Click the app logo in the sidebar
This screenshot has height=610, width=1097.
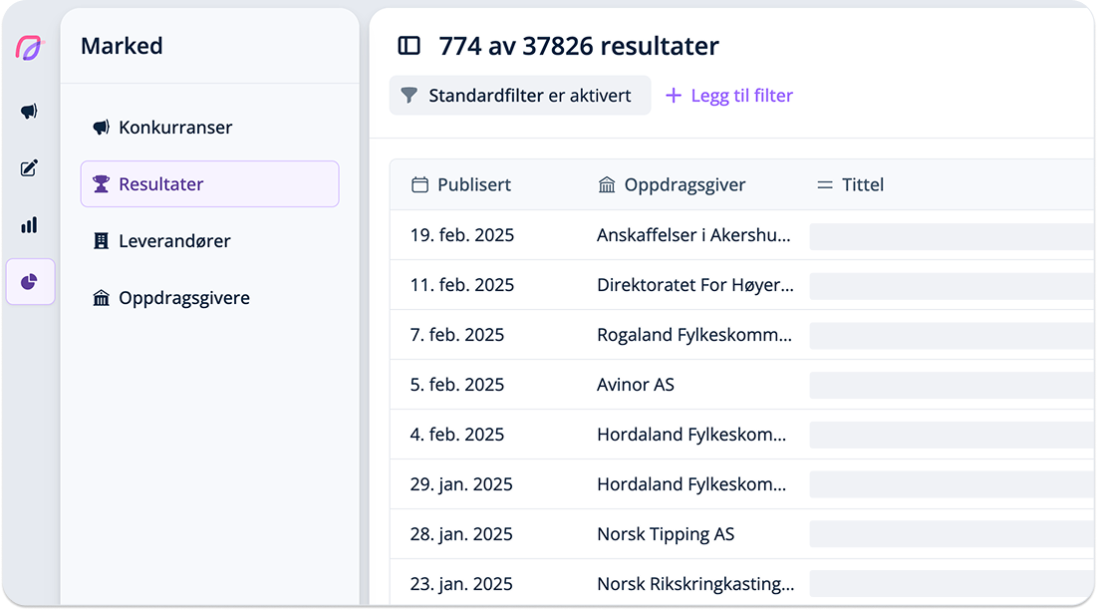(x=29, y=48)
